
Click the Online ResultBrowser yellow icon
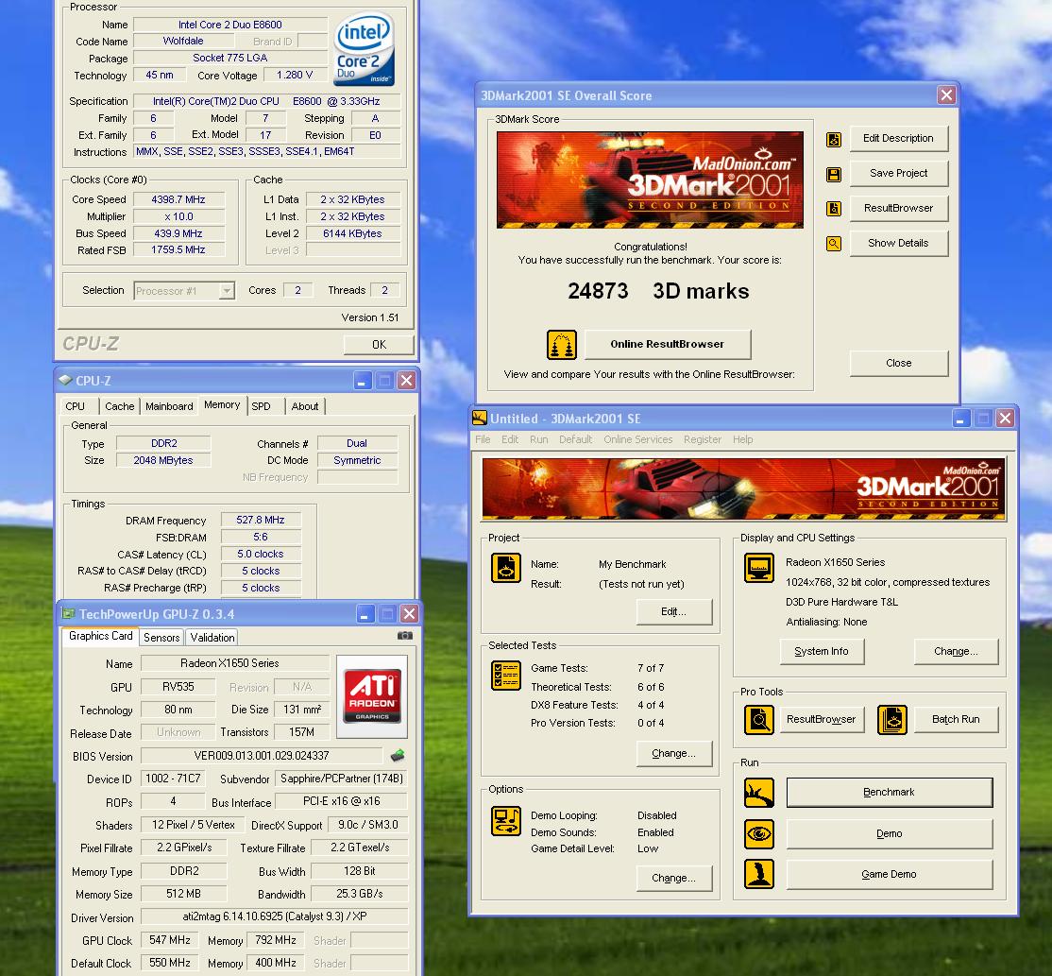pos(562,345)
